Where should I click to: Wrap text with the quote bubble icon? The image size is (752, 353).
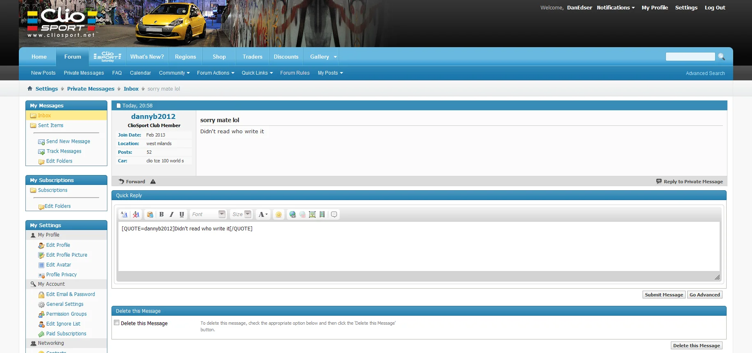(x=334, y=214)
